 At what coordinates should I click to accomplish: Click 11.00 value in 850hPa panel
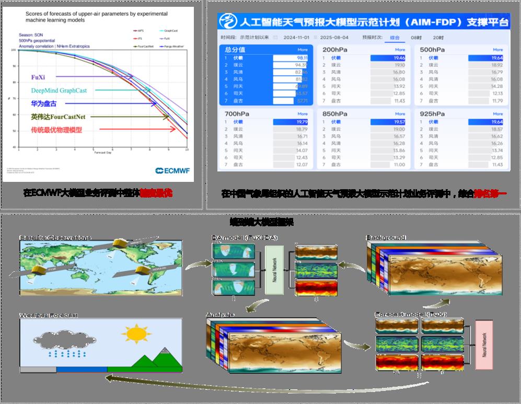pyautogui.click(x=399, y=165)
